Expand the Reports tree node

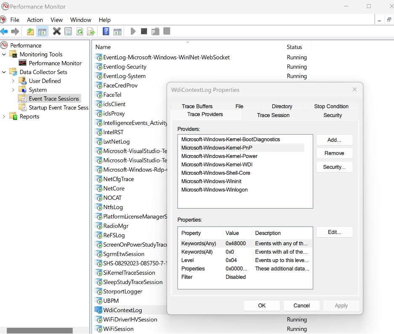pyautogui.click(x=4, y=117)
